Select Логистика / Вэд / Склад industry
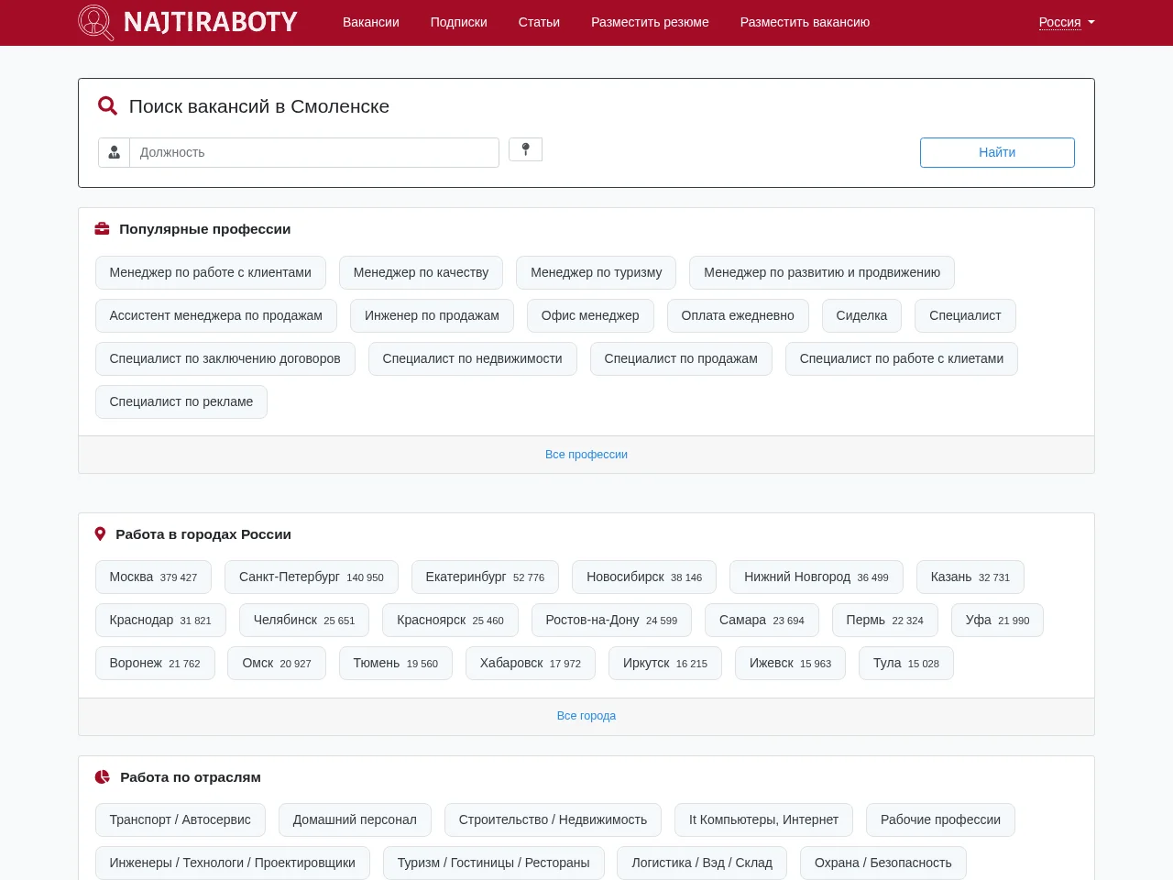 pyautogui.click(x=702, y=863)
